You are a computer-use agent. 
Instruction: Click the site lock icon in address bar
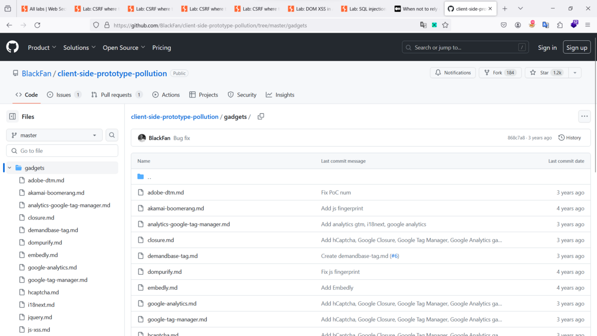(x=107, y=25)
